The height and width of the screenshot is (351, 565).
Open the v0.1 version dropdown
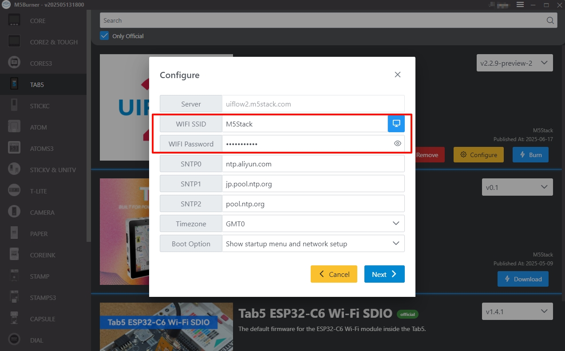tap(517, 187)
